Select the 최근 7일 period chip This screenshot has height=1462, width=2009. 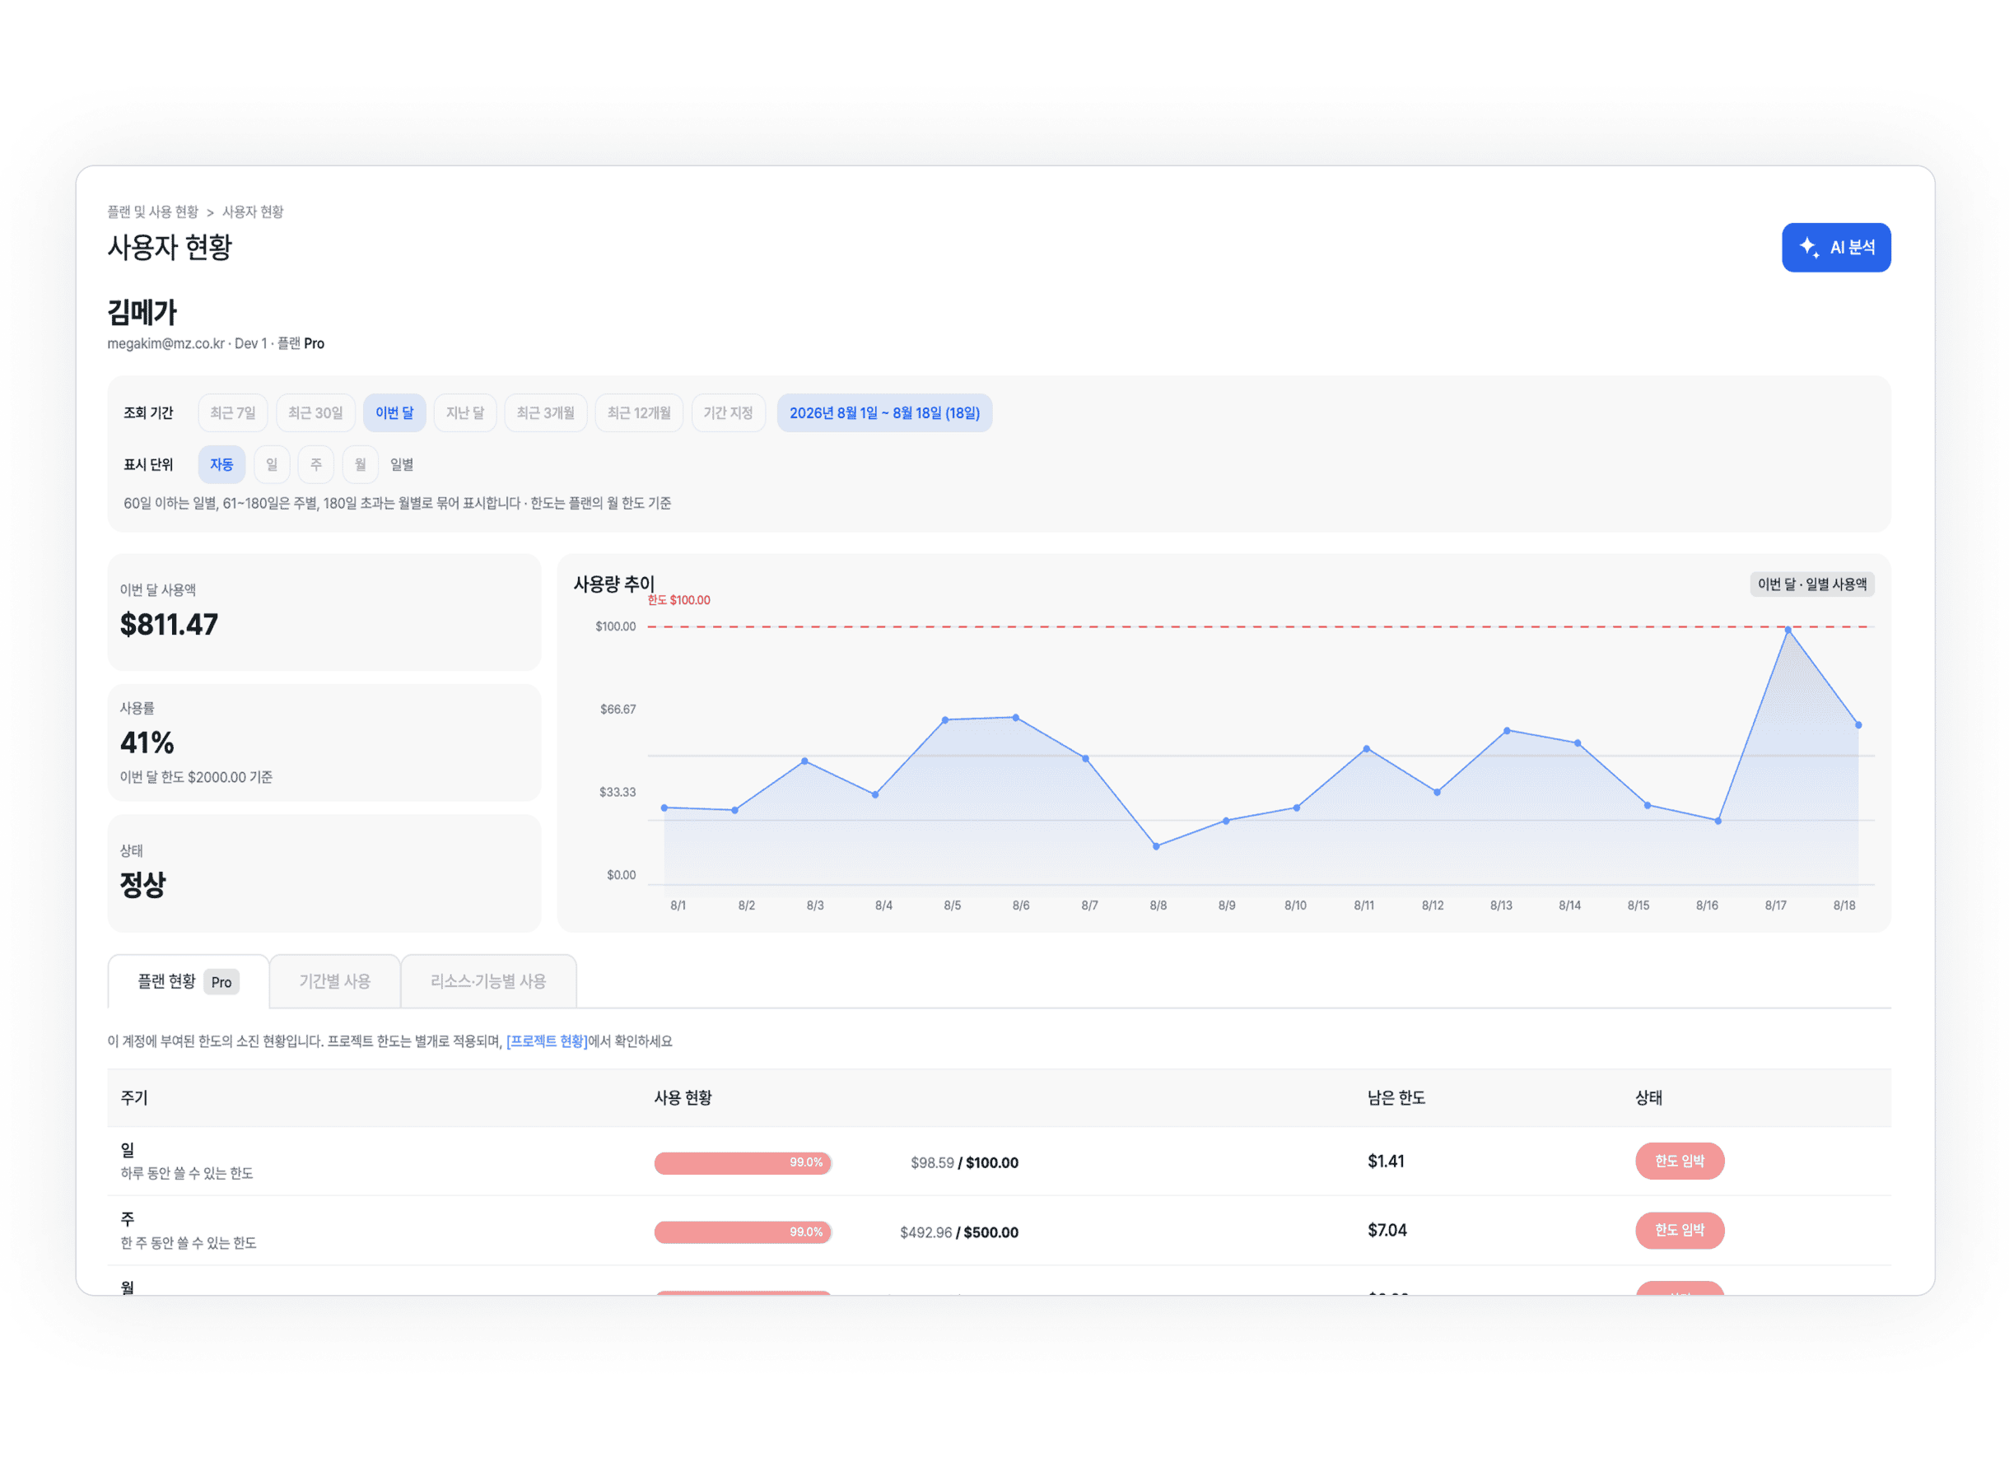click(233, 412)
